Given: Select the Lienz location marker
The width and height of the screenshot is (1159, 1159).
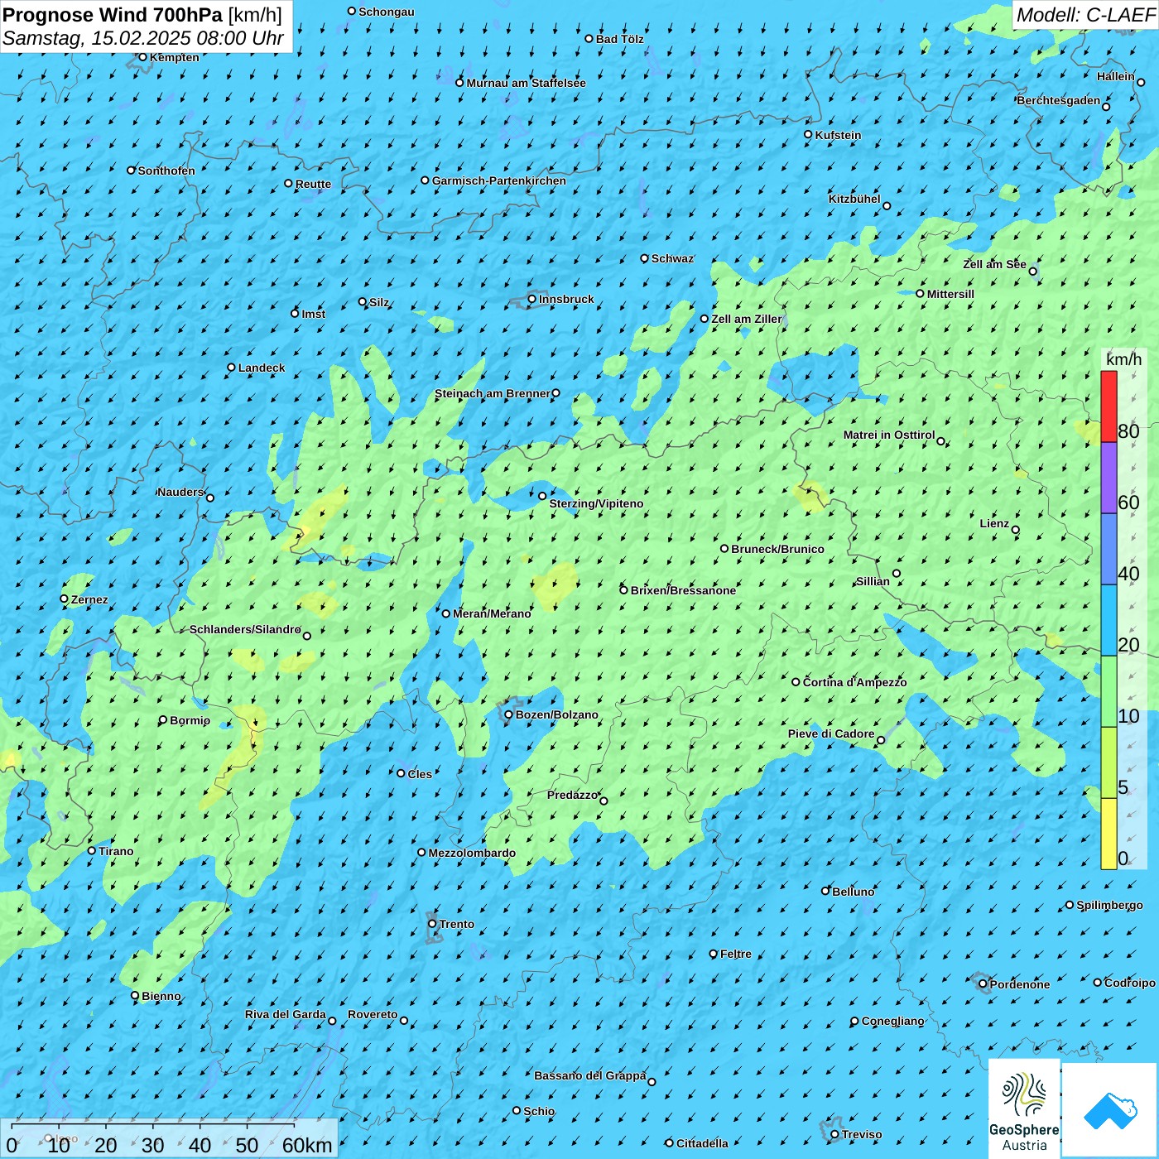Looking at the screenshot, I should tap(1016, 530).
